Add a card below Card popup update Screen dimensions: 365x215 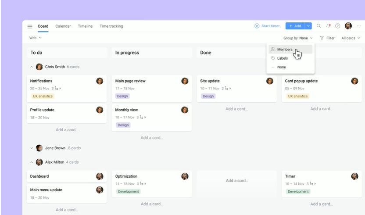322,109
